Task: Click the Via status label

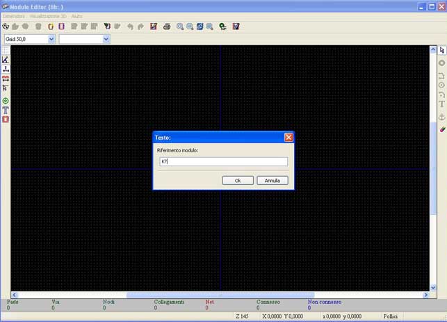Action: click(56, 302)
